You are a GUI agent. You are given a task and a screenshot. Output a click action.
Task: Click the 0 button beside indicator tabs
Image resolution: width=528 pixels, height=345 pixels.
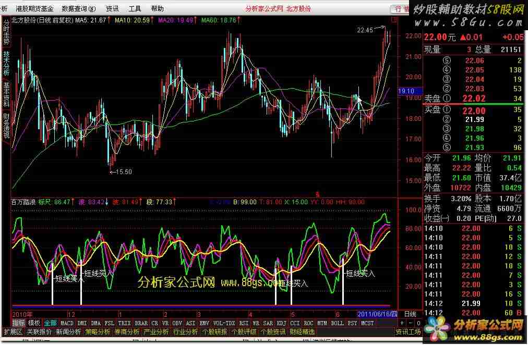point(418,323)
